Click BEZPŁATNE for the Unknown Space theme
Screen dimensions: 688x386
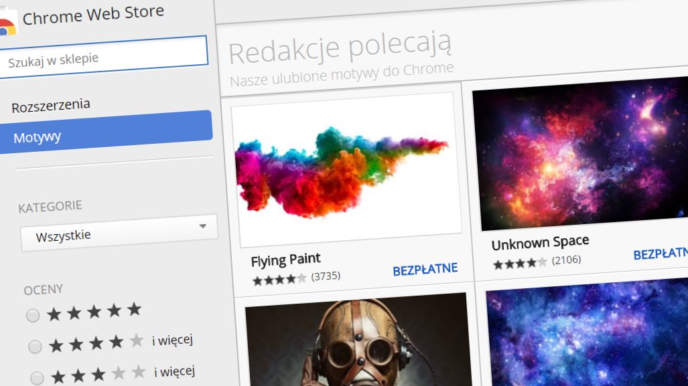[x=661, y=254]
